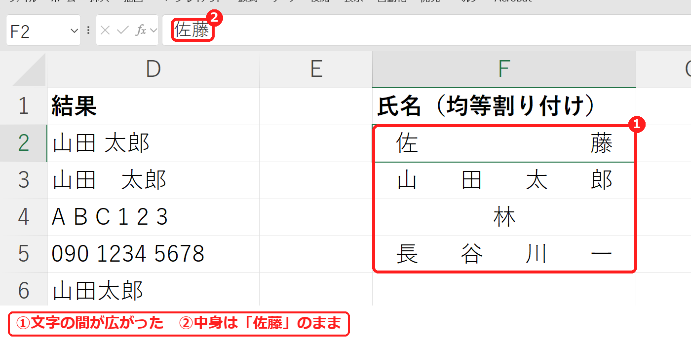The height and width of the screenshot is (340, 691).
Task: Select row 6 by its row header
Action: click(x=23, y=290)
